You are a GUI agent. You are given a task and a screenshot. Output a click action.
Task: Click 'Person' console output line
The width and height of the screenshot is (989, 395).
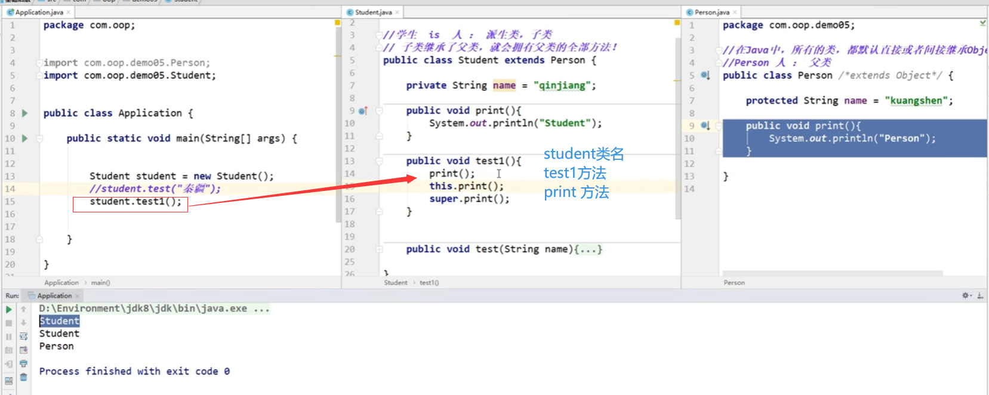[57, 346]
